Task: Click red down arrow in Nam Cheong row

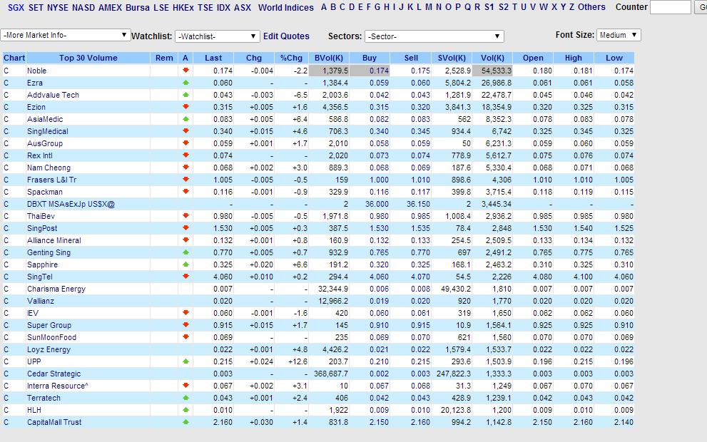Action: click(185, 167)
